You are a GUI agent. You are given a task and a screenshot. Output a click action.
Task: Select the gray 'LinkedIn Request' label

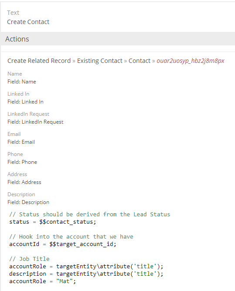(x=28, y=114)
